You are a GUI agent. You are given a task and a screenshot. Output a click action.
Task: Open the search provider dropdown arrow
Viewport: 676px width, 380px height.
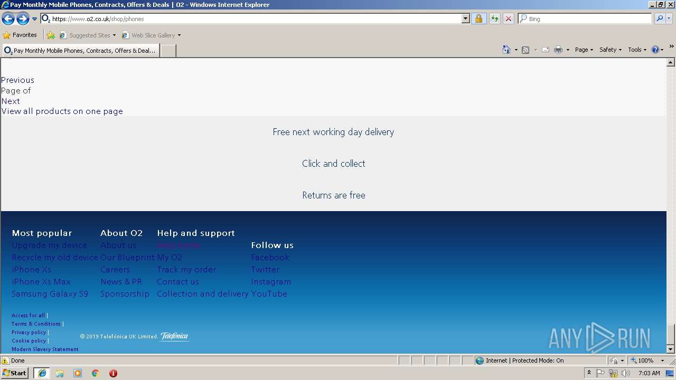coord(669,19)
